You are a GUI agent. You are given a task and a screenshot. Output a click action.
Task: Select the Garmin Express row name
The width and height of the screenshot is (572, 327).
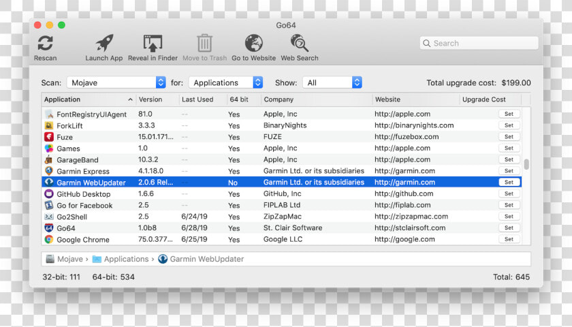(83, 171)
